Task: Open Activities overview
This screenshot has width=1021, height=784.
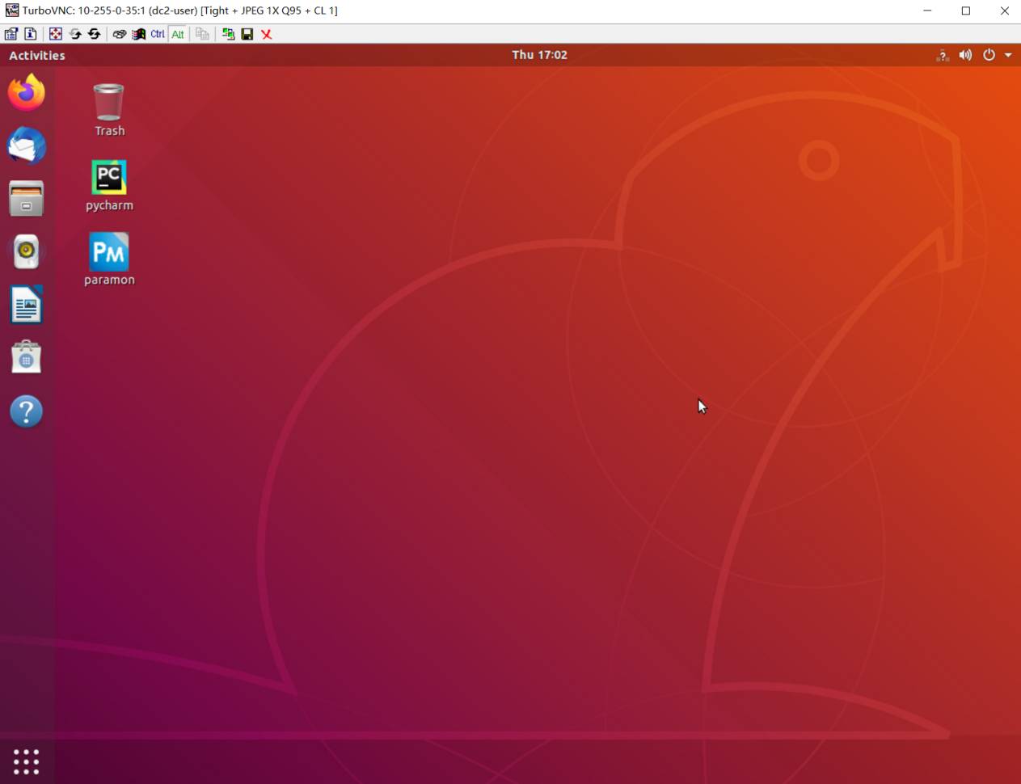Action: (37, 55)
